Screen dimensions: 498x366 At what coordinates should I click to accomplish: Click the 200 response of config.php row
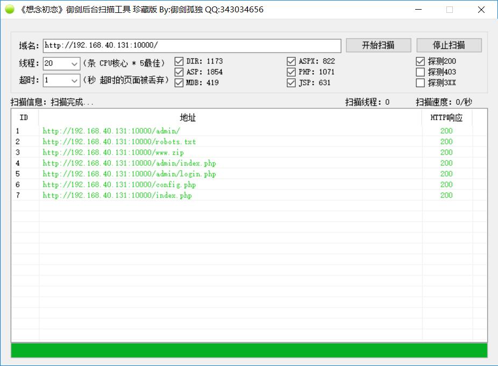[446, 185]
